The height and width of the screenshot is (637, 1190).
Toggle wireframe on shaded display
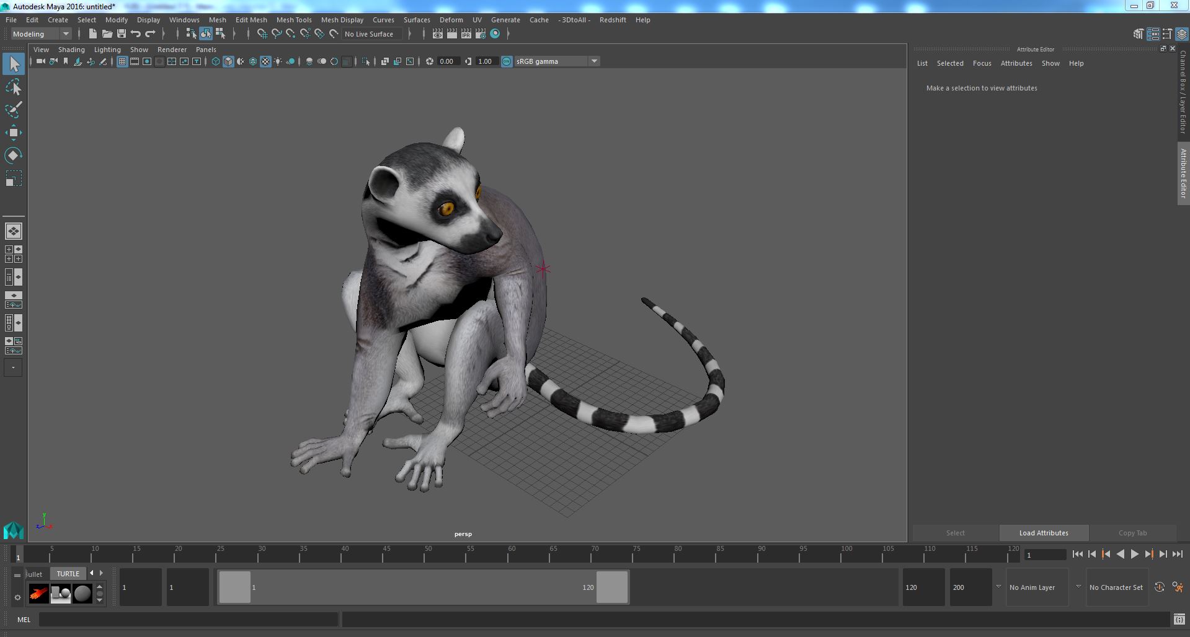[x=253, y=61]
